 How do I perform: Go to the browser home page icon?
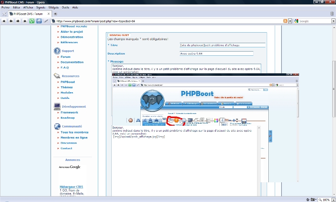tap(39, 21)
